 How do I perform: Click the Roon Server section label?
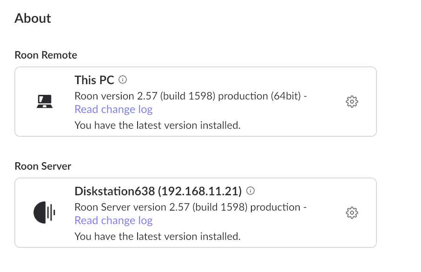click(43, 166)
